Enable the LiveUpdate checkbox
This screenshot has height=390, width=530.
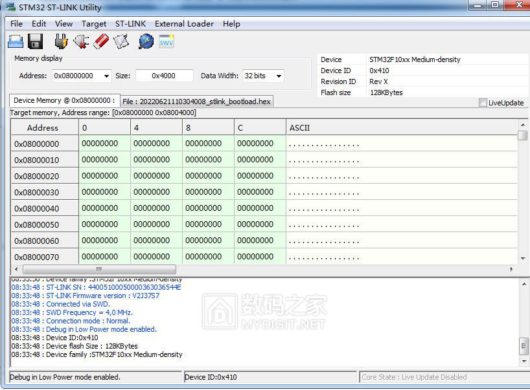coord(483,103)
